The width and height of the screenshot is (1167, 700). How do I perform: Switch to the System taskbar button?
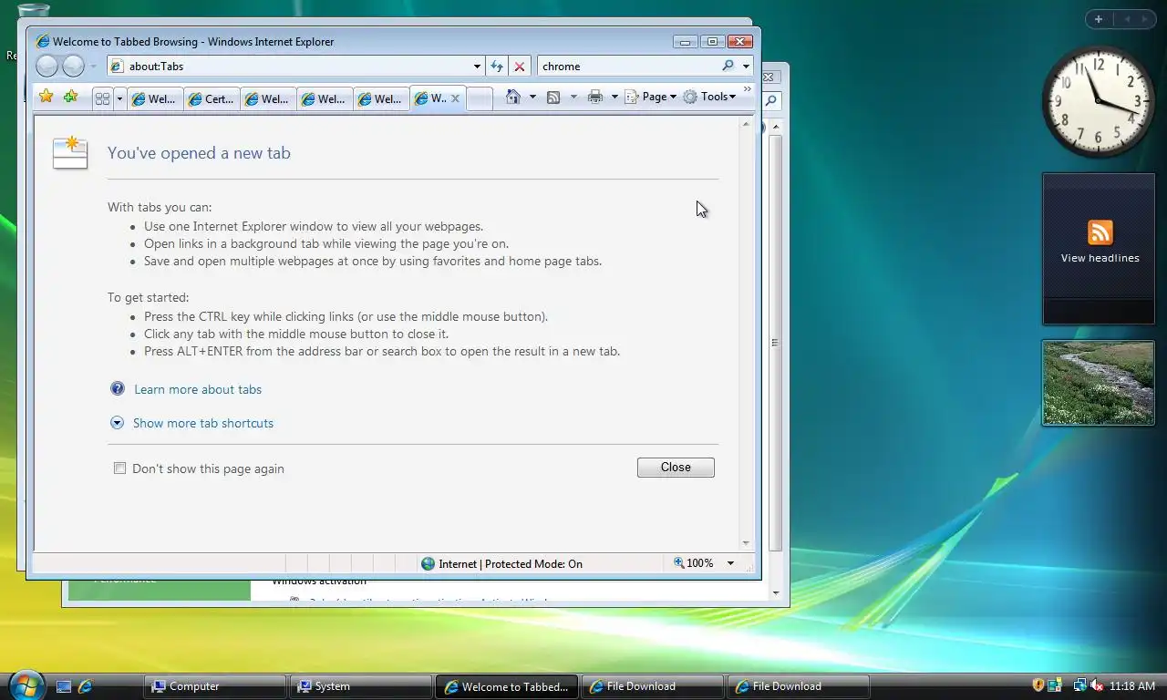tap(361, 686)
